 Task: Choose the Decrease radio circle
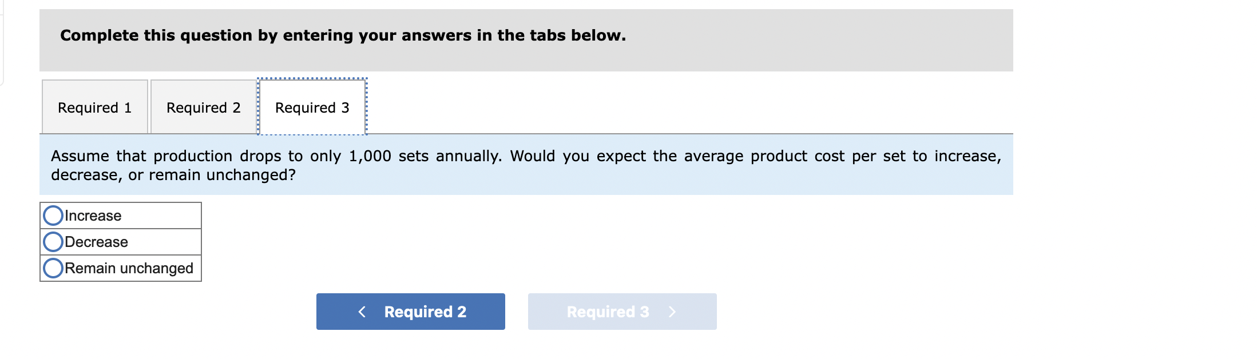[x=53, y=242]
